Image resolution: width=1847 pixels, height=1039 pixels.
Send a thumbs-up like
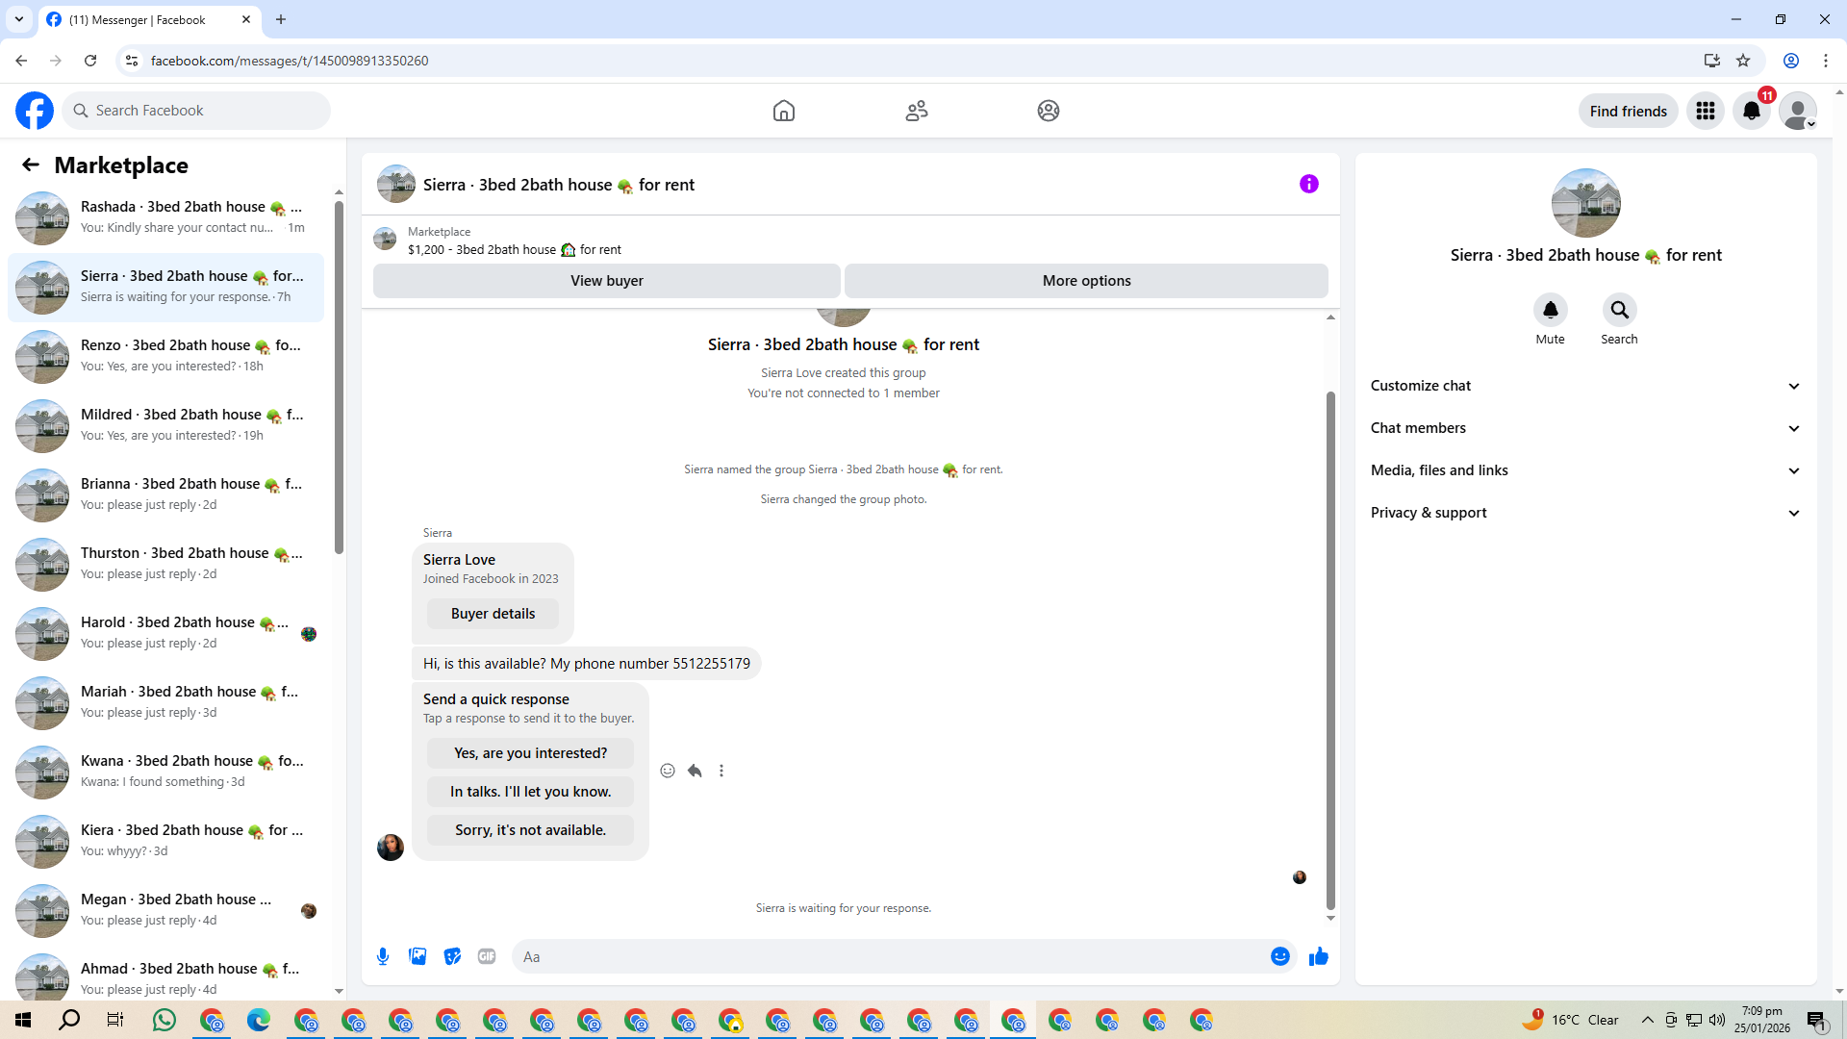(1319, 956)
